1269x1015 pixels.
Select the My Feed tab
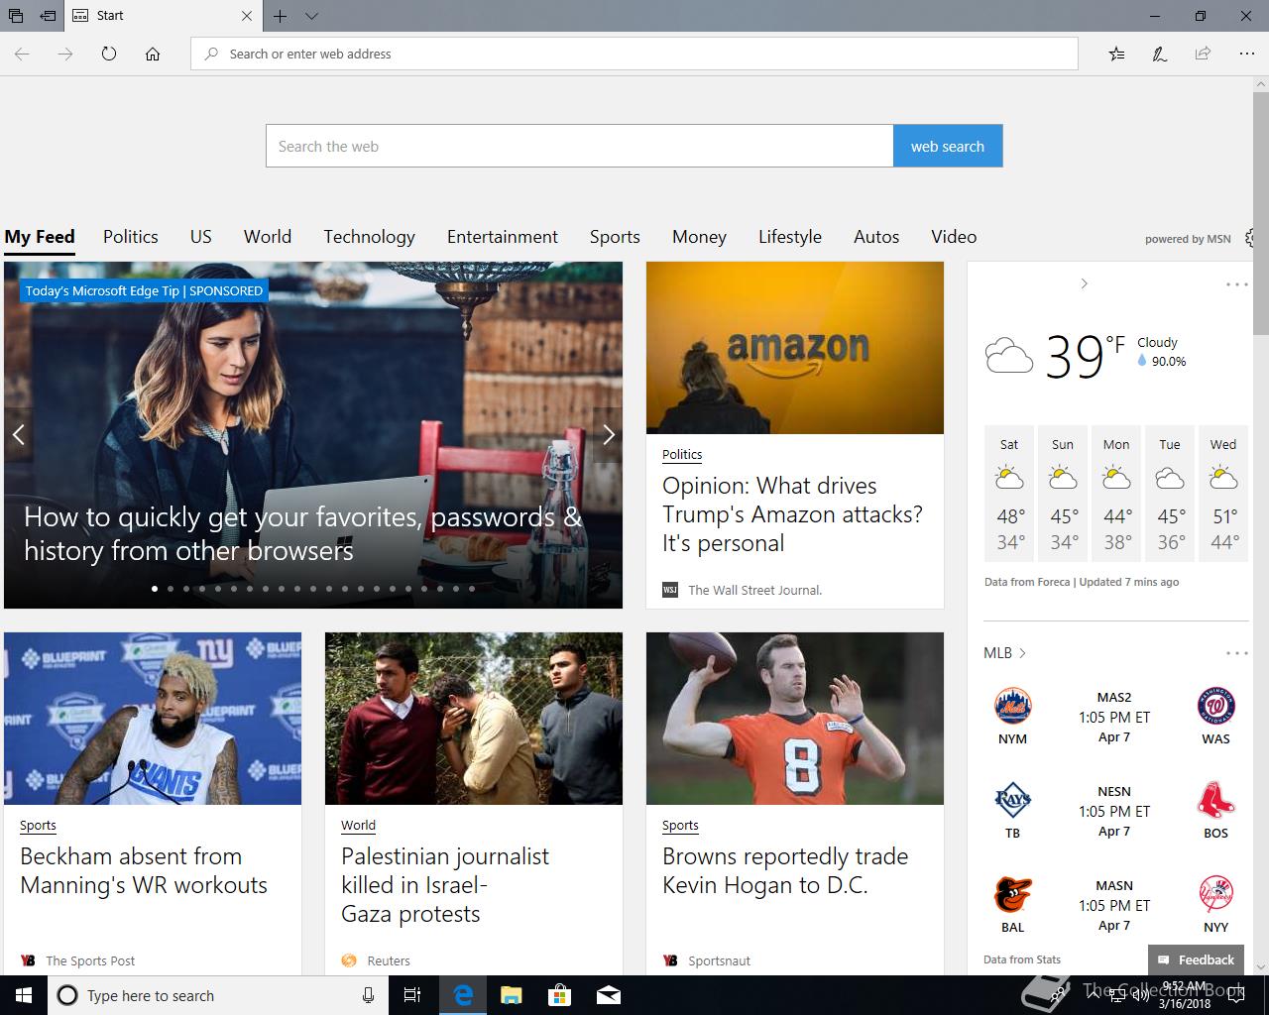[x=40, y=236]
